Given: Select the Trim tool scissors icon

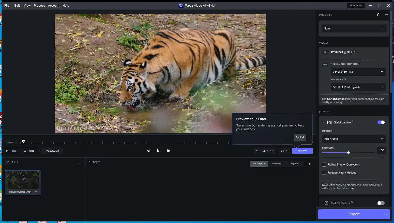Looking at the screenshot, I should [x=8, y=151].
